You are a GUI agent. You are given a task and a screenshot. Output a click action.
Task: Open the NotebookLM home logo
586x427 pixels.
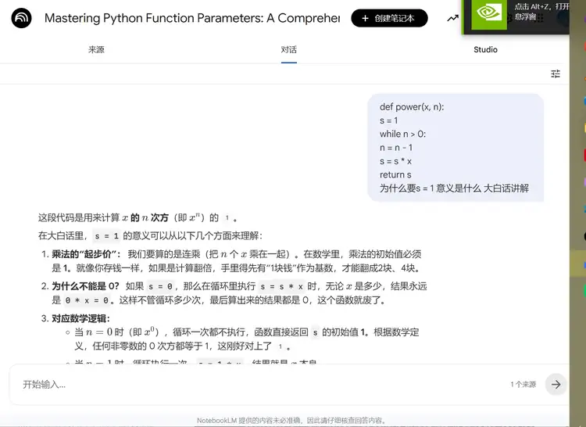[x=21, y=17]
